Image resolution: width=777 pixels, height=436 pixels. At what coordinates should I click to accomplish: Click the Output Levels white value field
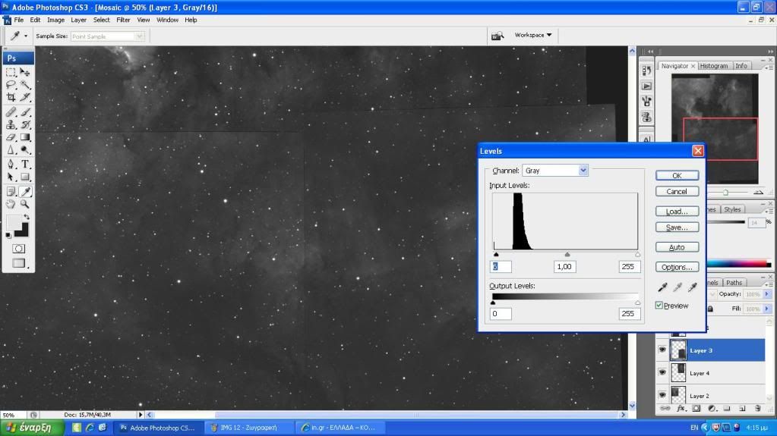coord(629,314)
